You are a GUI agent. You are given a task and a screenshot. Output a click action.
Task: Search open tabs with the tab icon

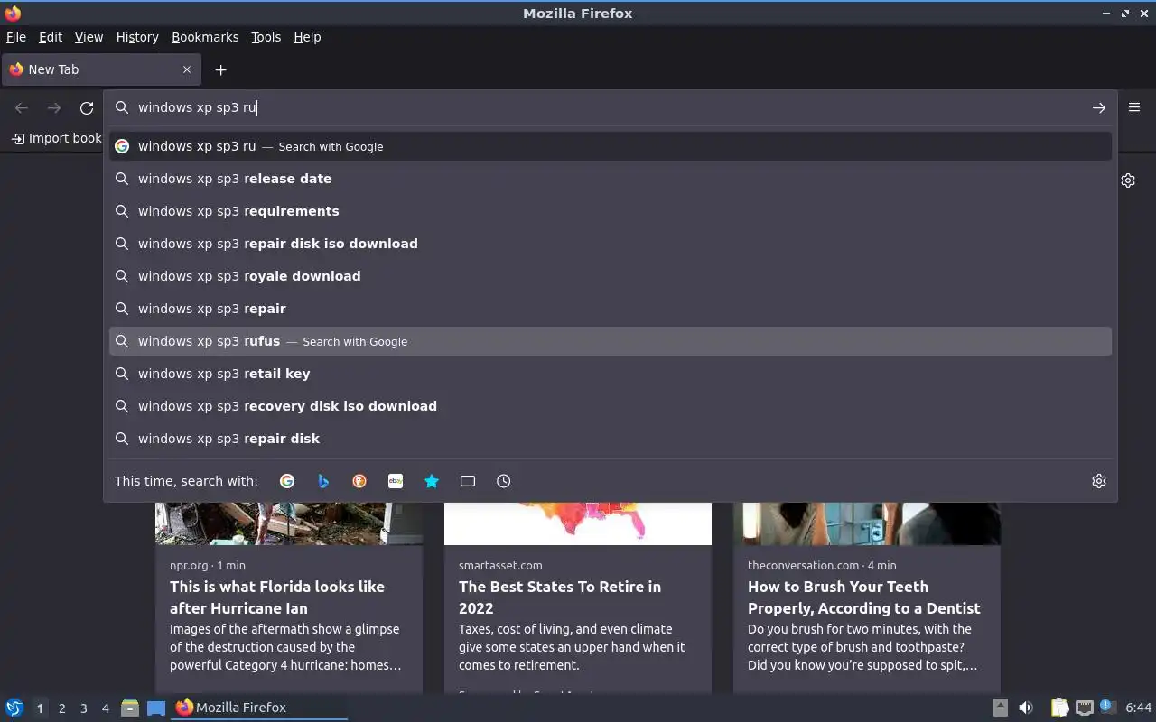[468, 481]
